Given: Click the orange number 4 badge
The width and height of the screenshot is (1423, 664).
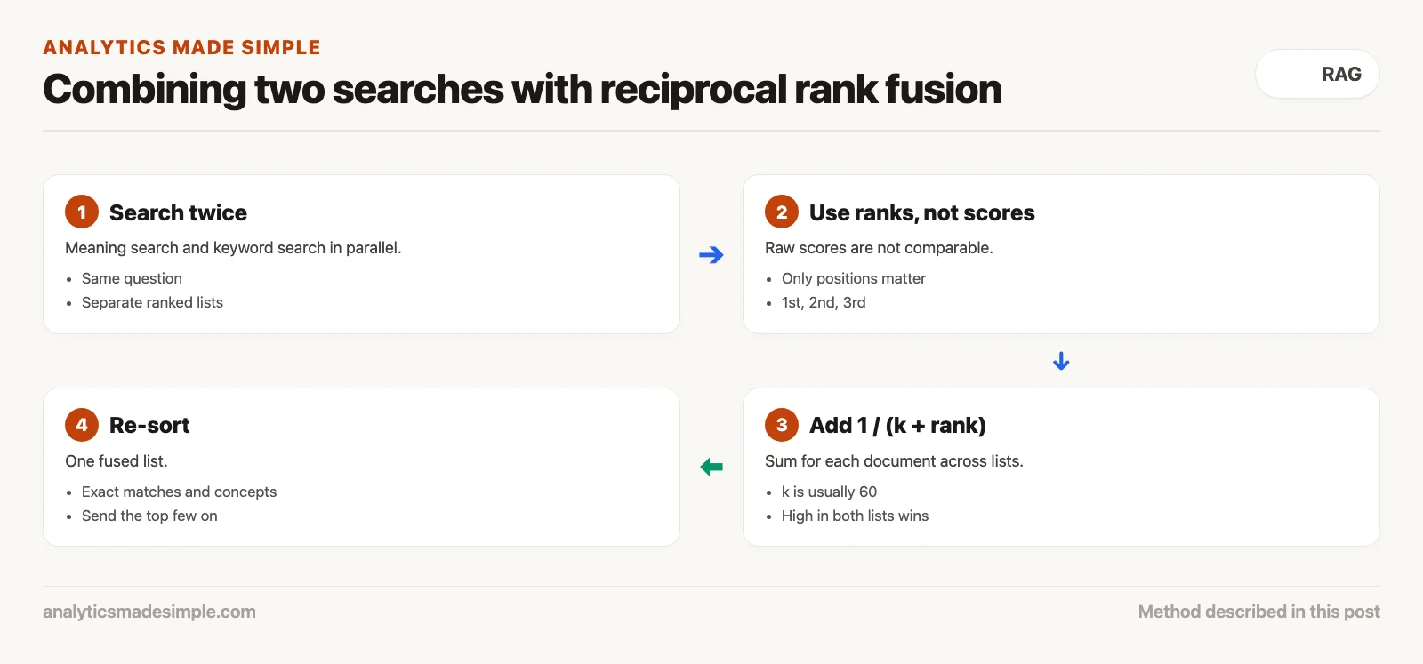Looking at the screenshot, I should (82, 425).
